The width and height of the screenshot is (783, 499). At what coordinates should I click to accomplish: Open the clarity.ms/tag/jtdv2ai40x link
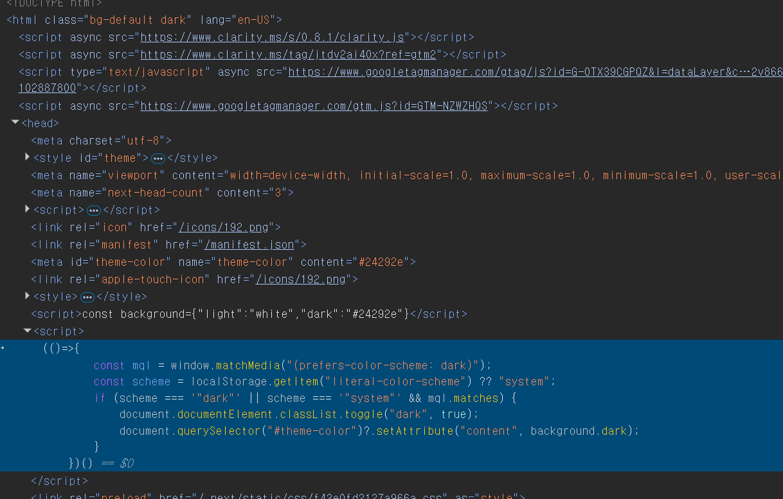coord(288,55)
